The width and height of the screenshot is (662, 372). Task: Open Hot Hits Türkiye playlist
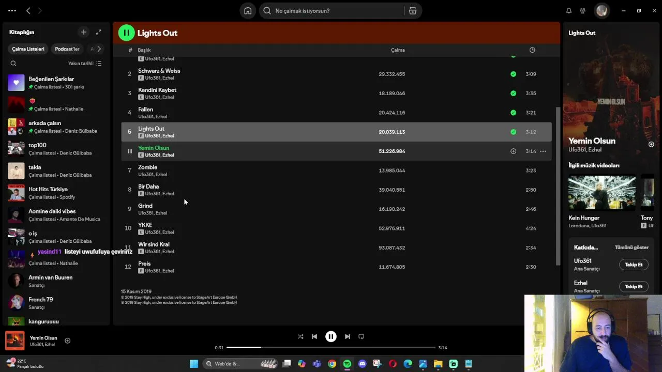tap(56, 193)
